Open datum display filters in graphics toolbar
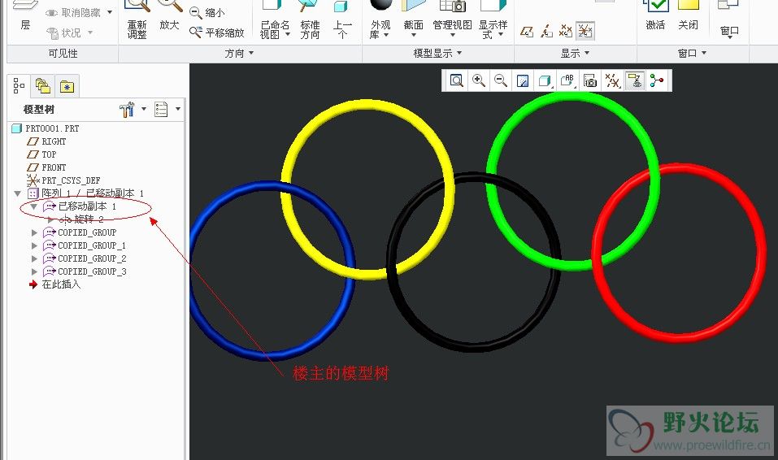Viewport: 778px width, 460px height. (x=612, y=80)
